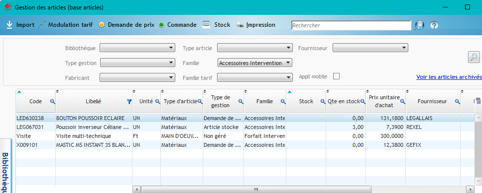
Task: Open Famille dropdown showing Accessoires Intervention
Action: pyautogui.click(x=254, y=63)
